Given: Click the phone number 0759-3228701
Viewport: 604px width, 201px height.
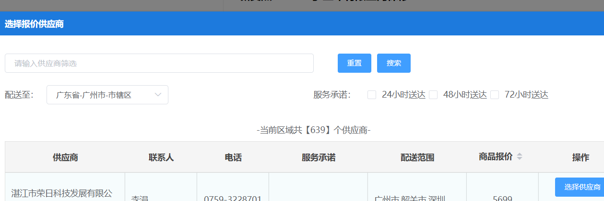Looking at the screenshot, I should 233,198.
